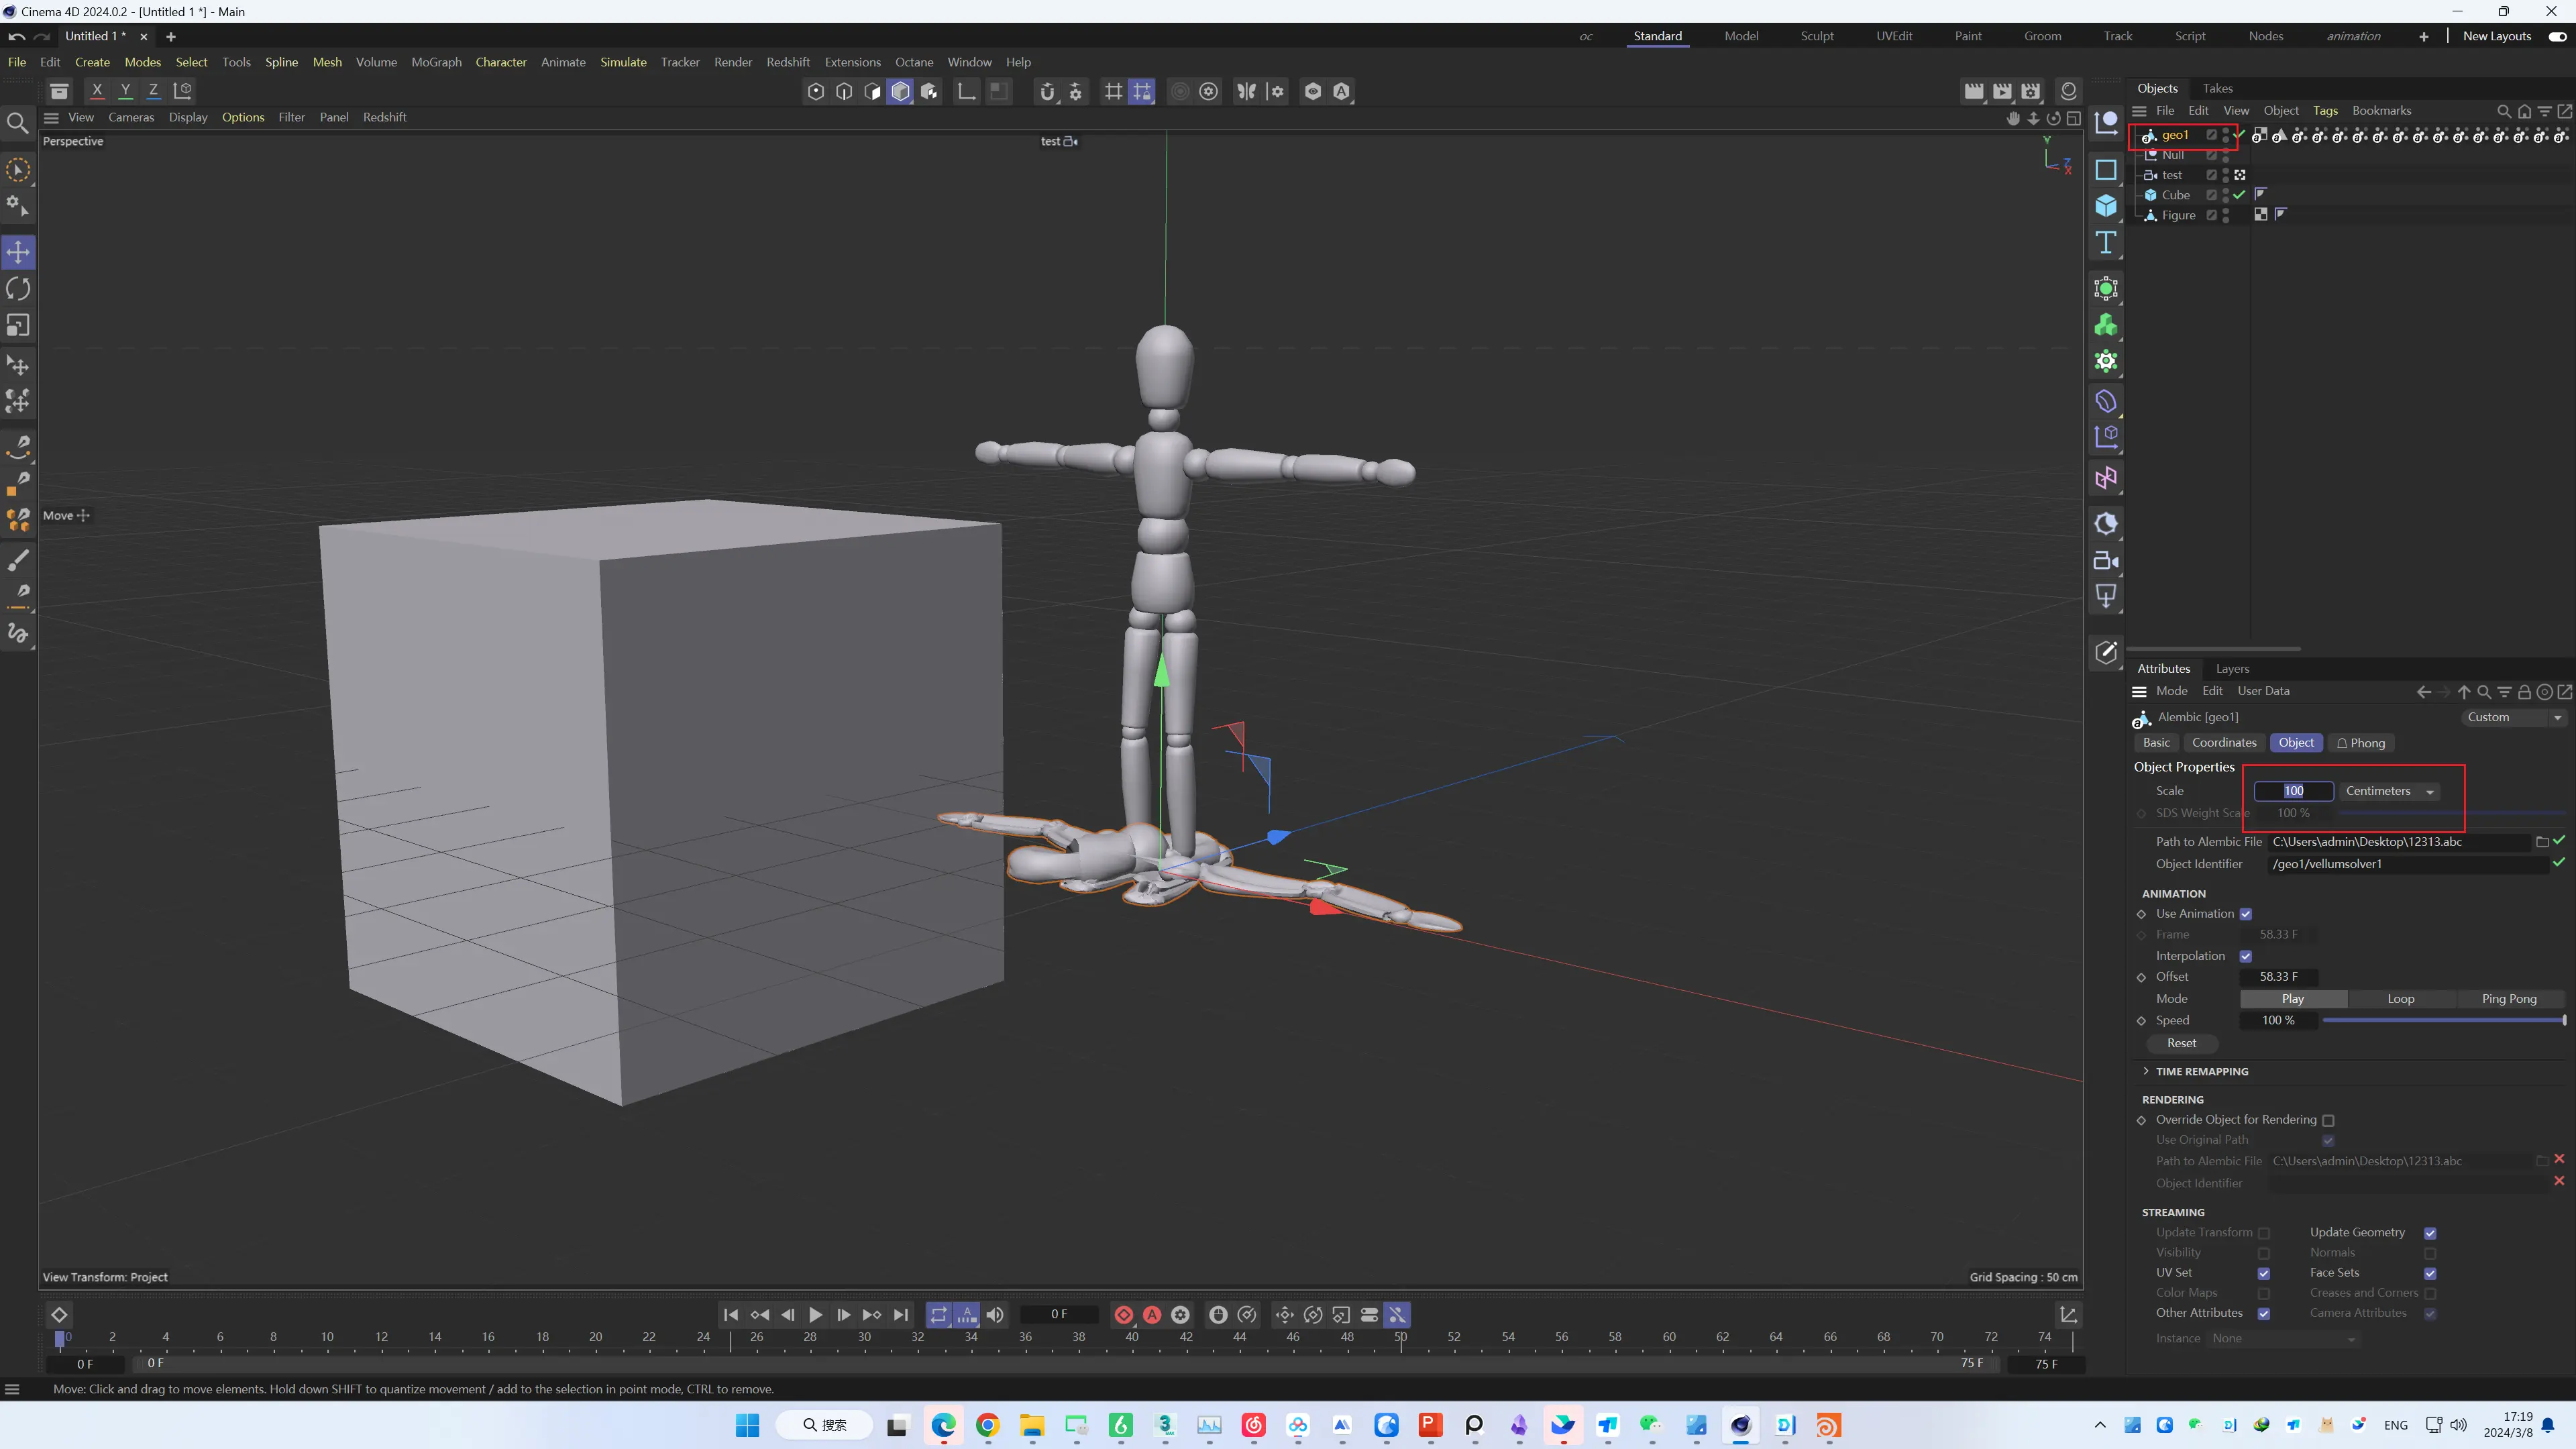Toggle X axis lock
Viewport: 2576px width, 1449px height.
click(97, 91)
